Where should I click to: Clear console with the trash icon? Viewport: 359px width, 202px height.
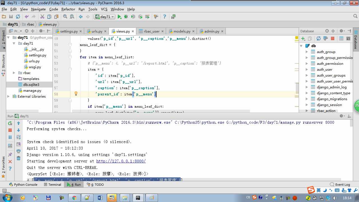pyautogui.click(x=19, y=158)
